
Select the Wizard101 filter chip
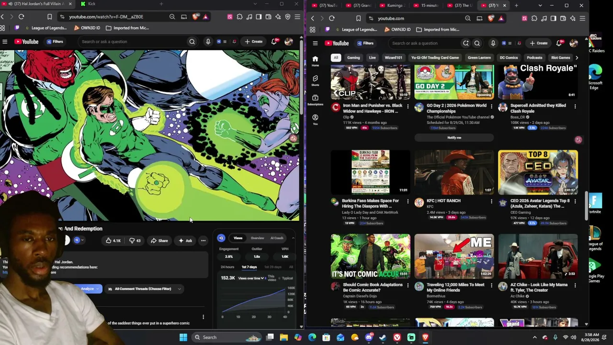pos(393,57)
